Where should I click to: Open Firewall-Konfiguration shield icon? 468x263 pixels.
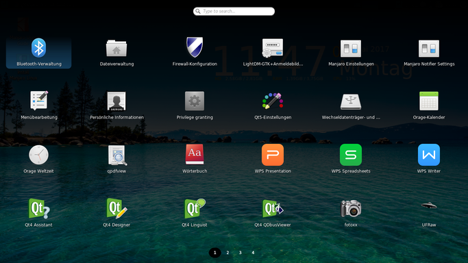pos(195,47)
